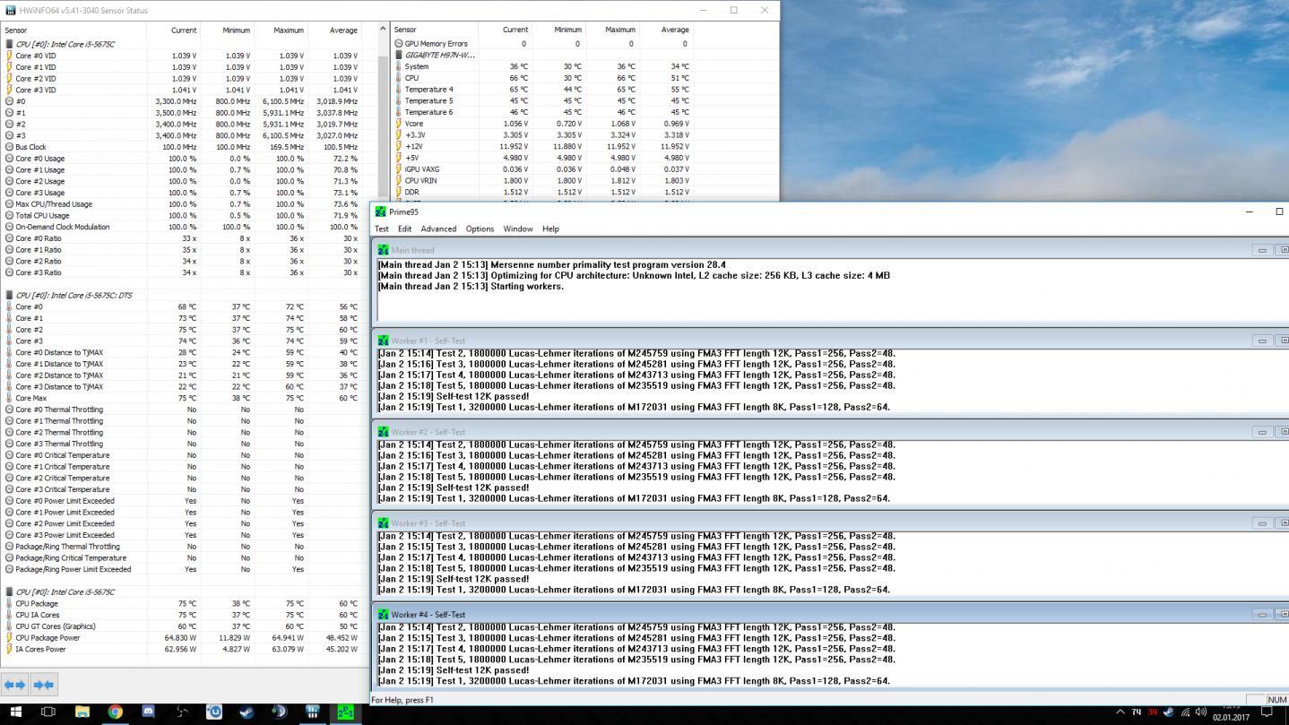
Task: Open the volume speaker tray icon
Action: click(x=1200, y=712)
